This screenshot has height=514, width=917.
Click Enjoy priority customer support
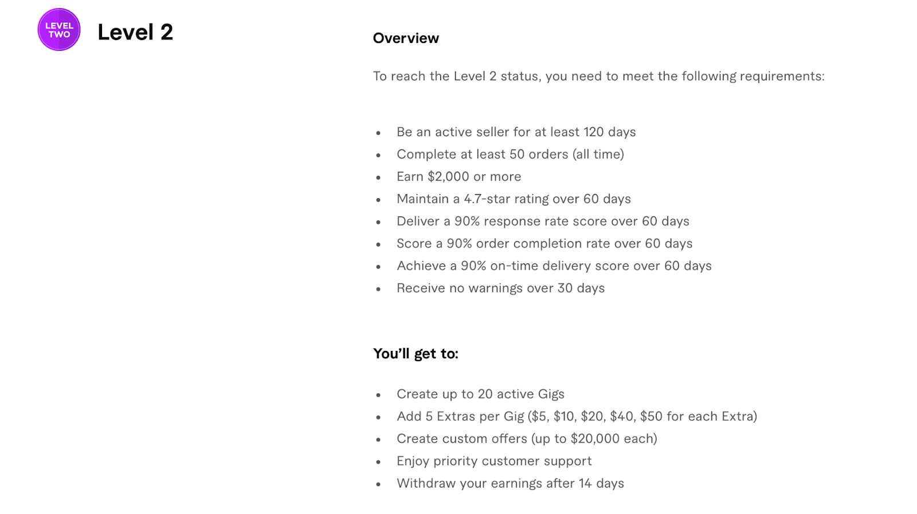pos(494,461)
